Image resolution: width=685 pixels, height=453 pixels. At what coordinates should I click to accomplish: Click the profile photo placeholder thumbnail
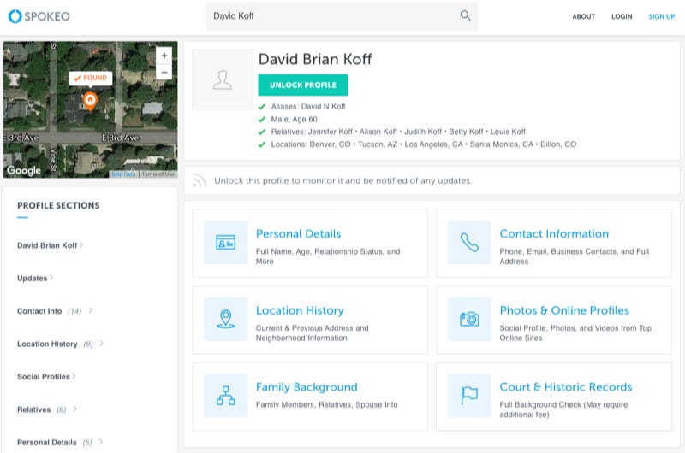[x=223, y=79]
